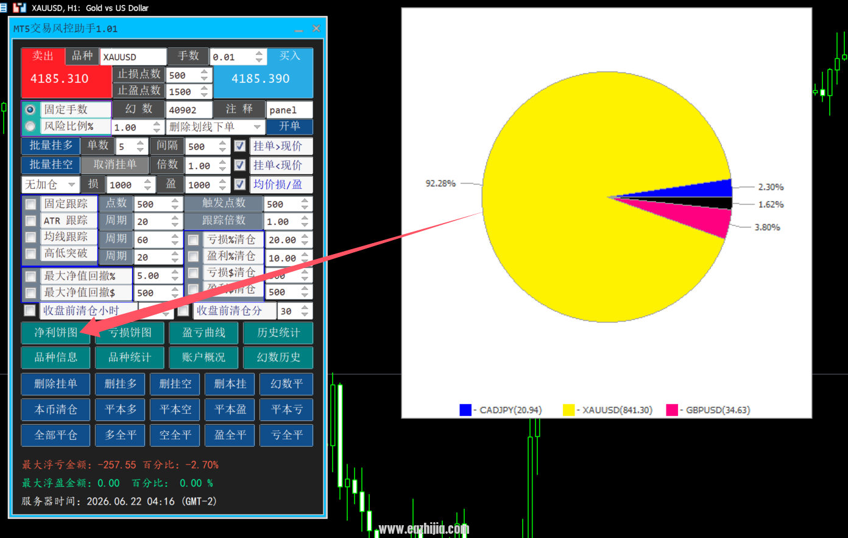Image resolution: width=848 pixels, height=538 pixels.
Task: Adjust the 亏损%清仓 20.00 stepper
Action: (305, 240)
